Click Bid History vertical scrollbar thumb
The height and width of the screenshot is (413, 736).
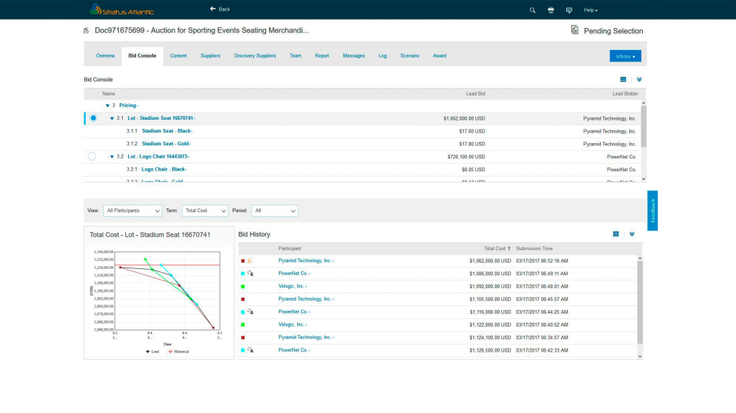[x=640, y=302]
